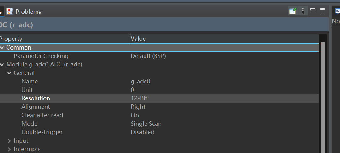This screenshot has width=340, height=153.
Task: Expand the Interrupts group
Action: pos(9,149)
